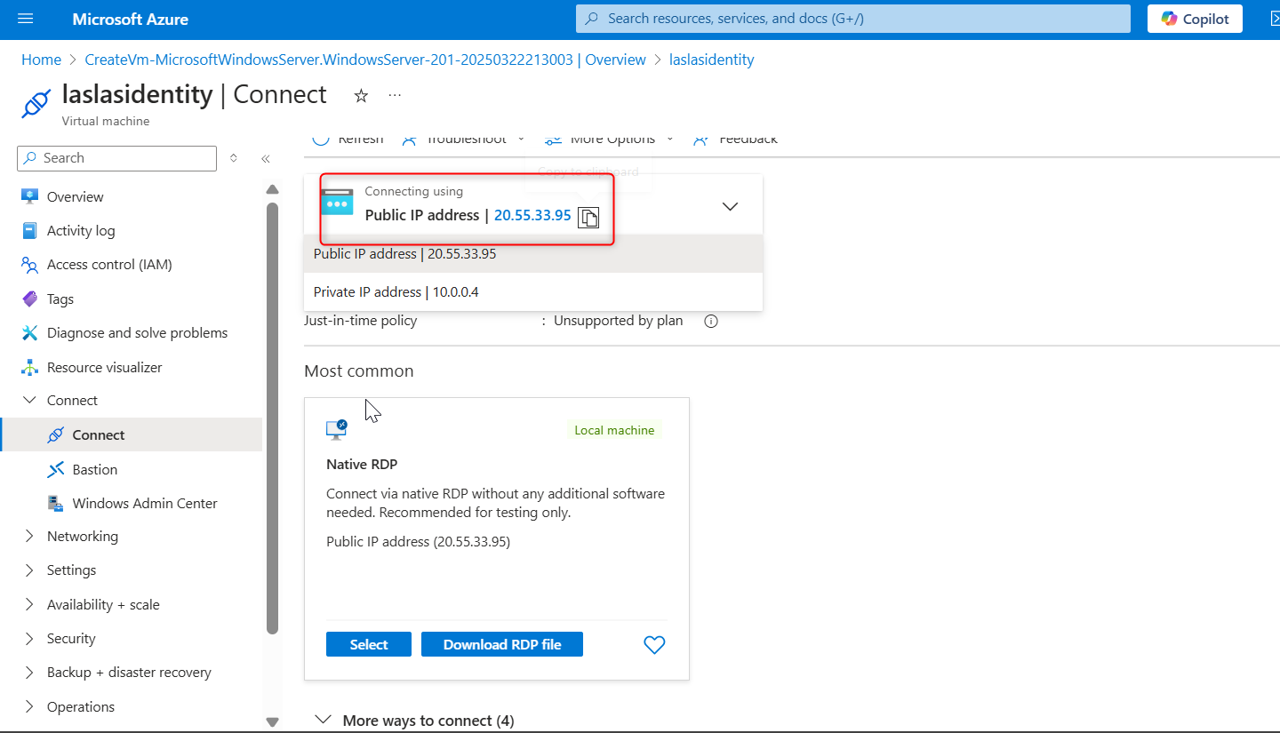The height and width of the screenshot is (733, 1280).
Task: Expand the Security section
Action: (x=30, y=639)
